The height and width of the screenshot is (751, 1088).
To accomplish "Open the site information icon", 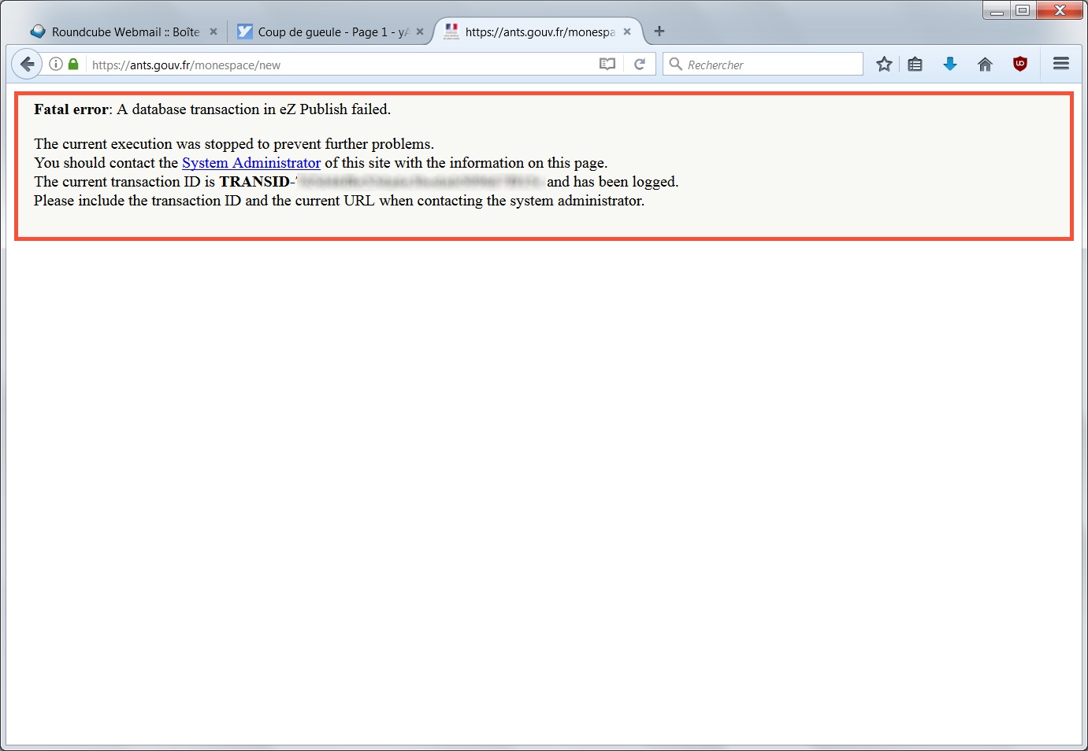I will [x=56, y=65].
